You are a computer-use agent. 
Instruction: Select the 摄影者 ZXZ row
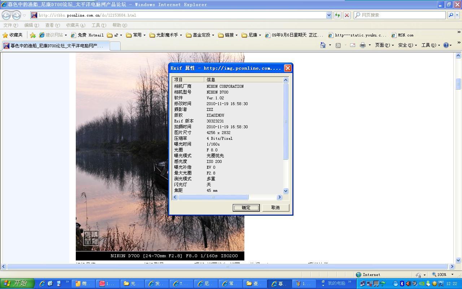pyautogui.click(x=227, y=109)
